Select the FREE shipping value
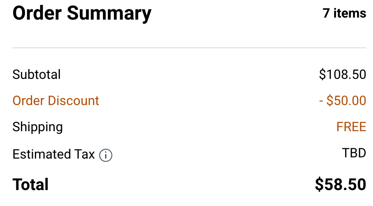373x206 pixels. [351, 127]
